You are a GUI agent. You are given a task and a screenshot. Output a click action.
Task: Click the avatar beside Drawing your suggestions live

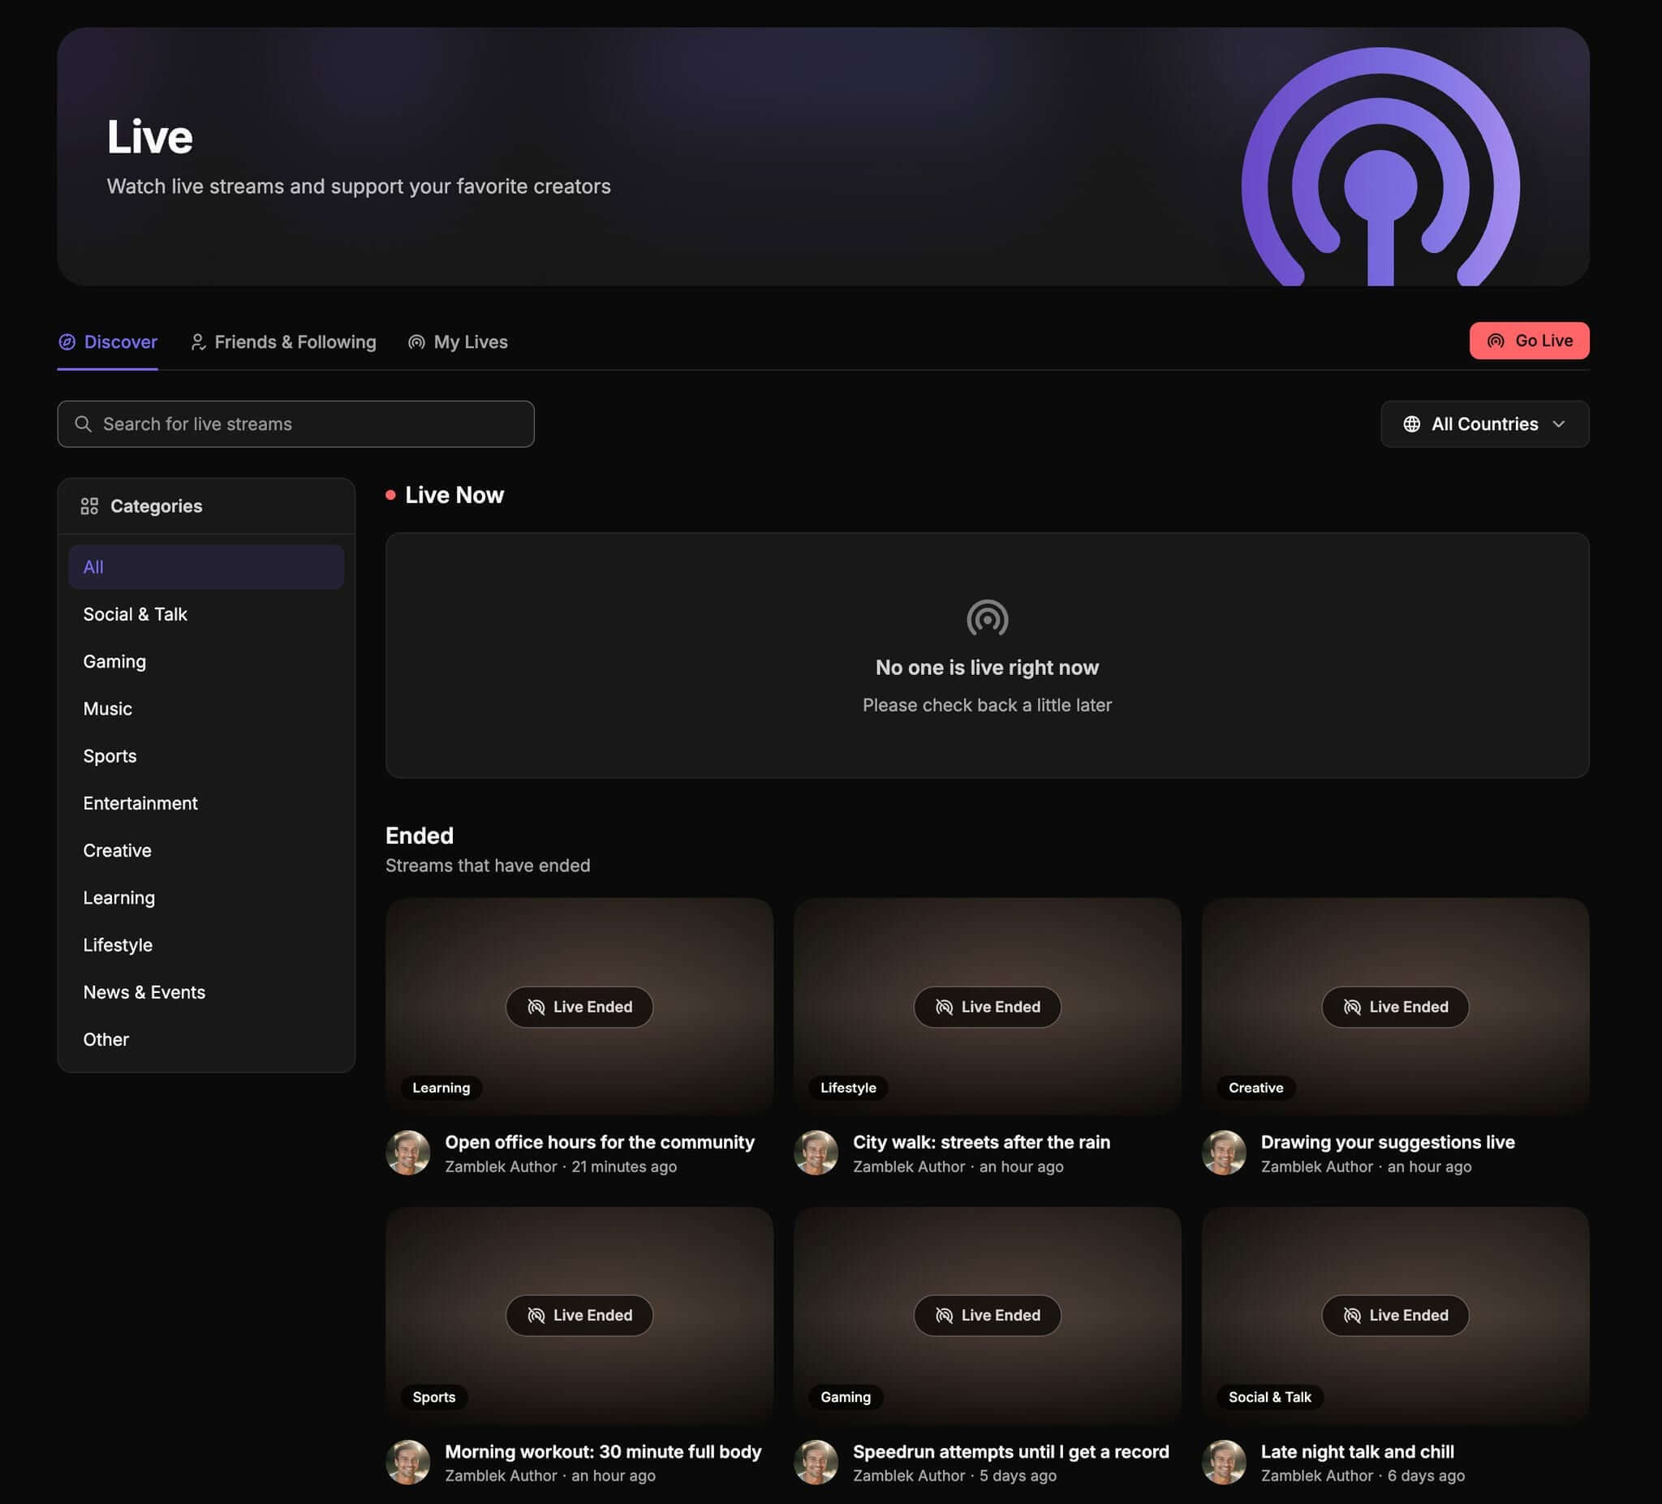point(1225,1153)
